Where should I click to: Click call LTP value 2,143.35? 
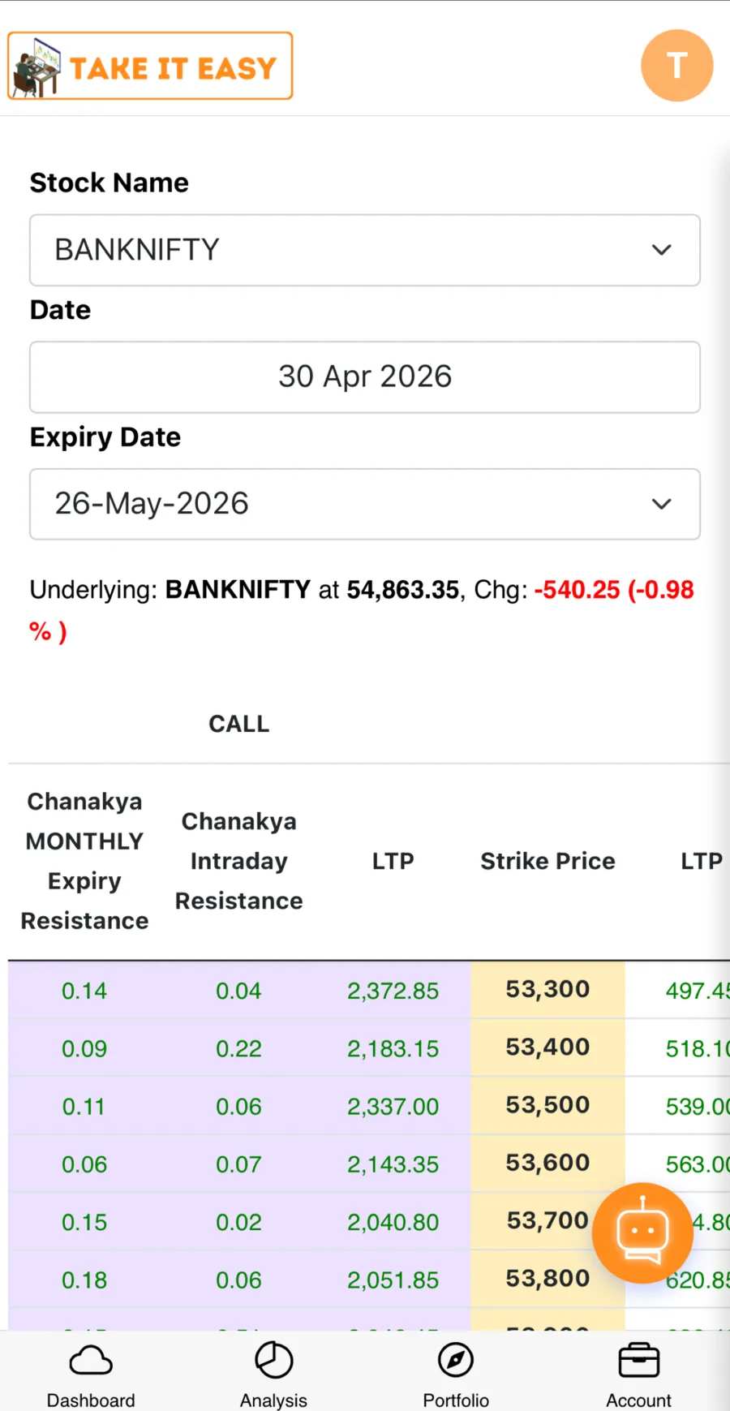click(x=393, y=1164)
